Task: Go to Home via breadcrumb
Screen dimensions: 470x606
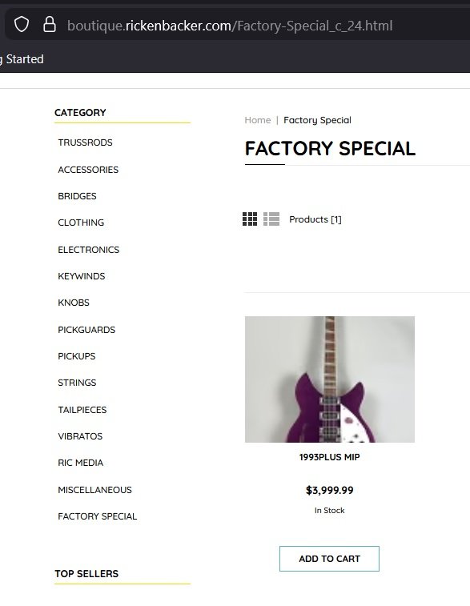Action: point(257,120)
